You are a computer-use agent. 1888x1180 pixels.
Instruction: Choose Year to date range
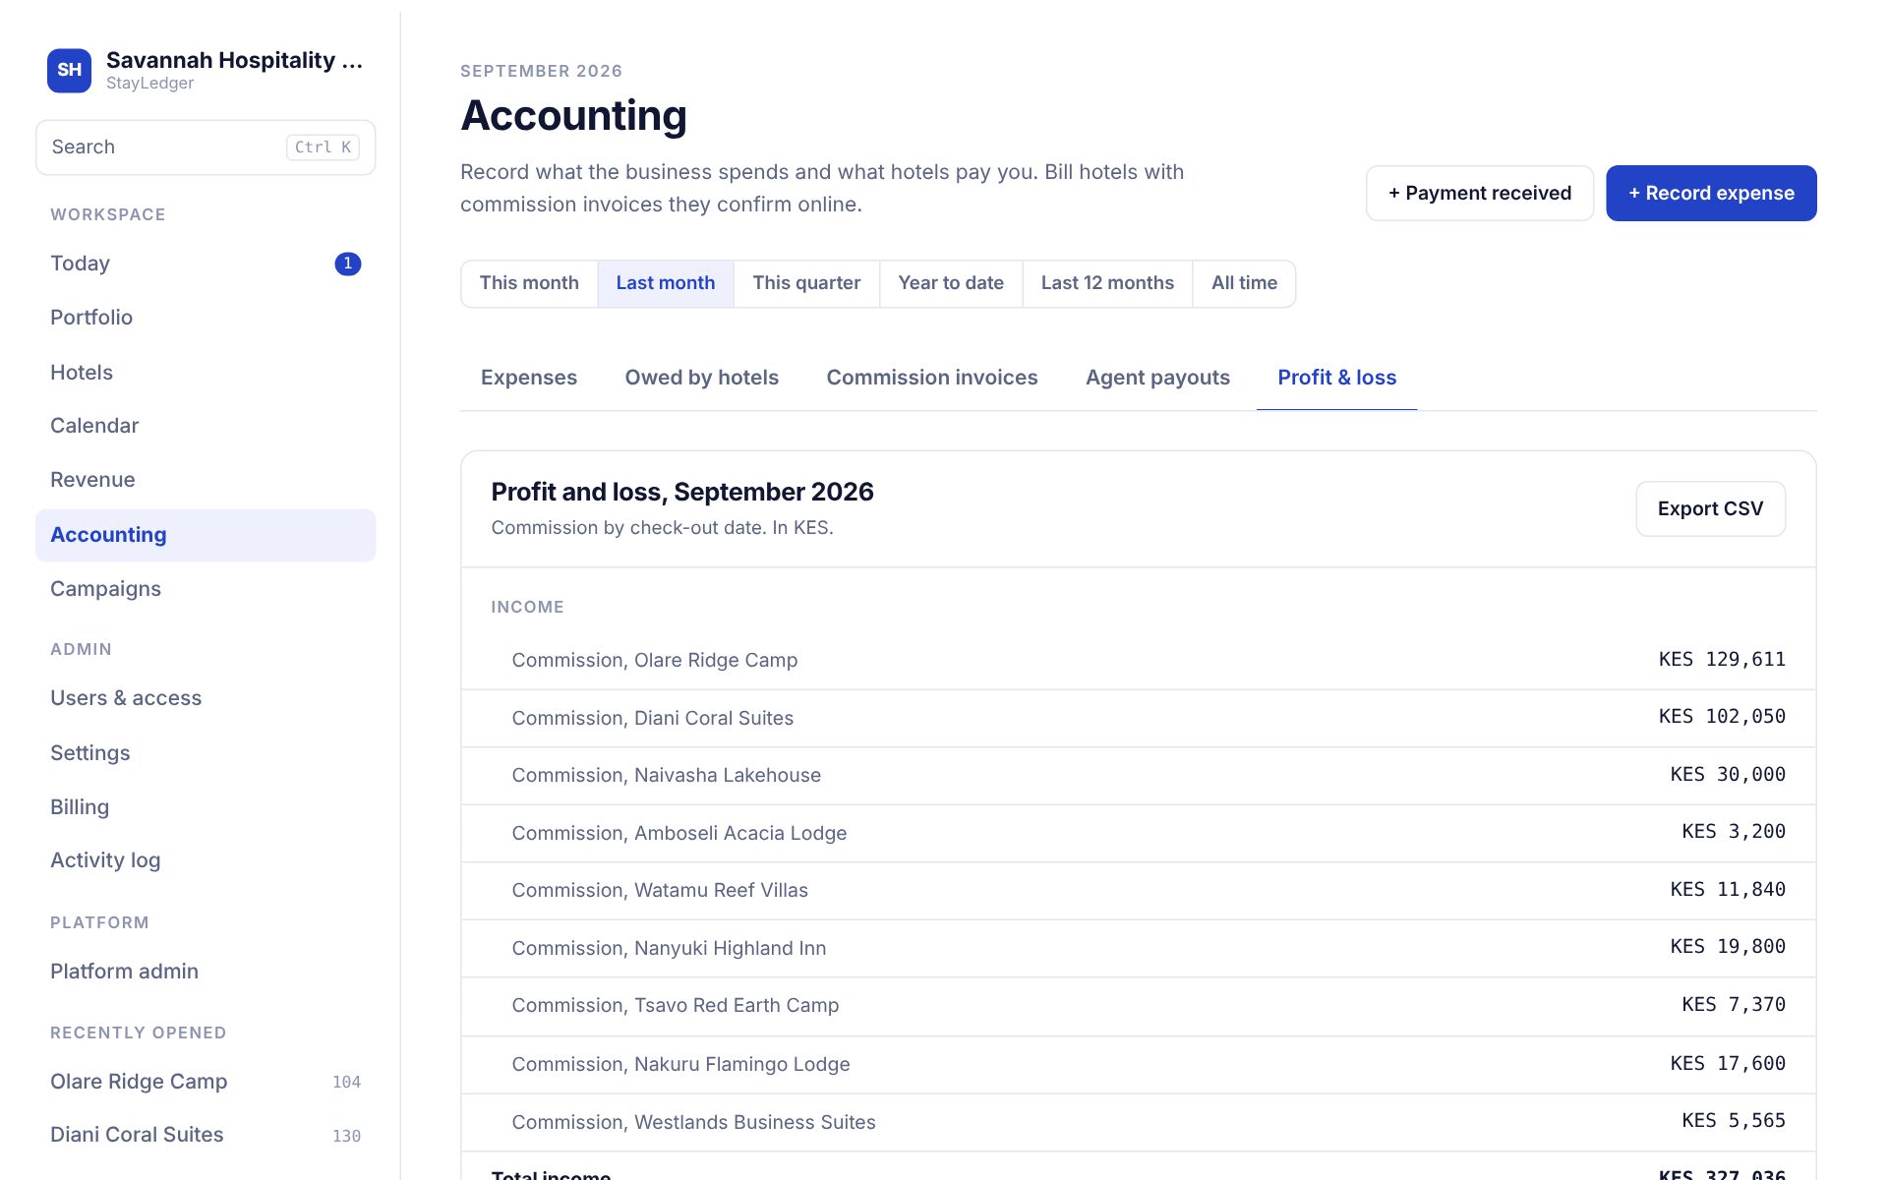[x=951, y=284]
